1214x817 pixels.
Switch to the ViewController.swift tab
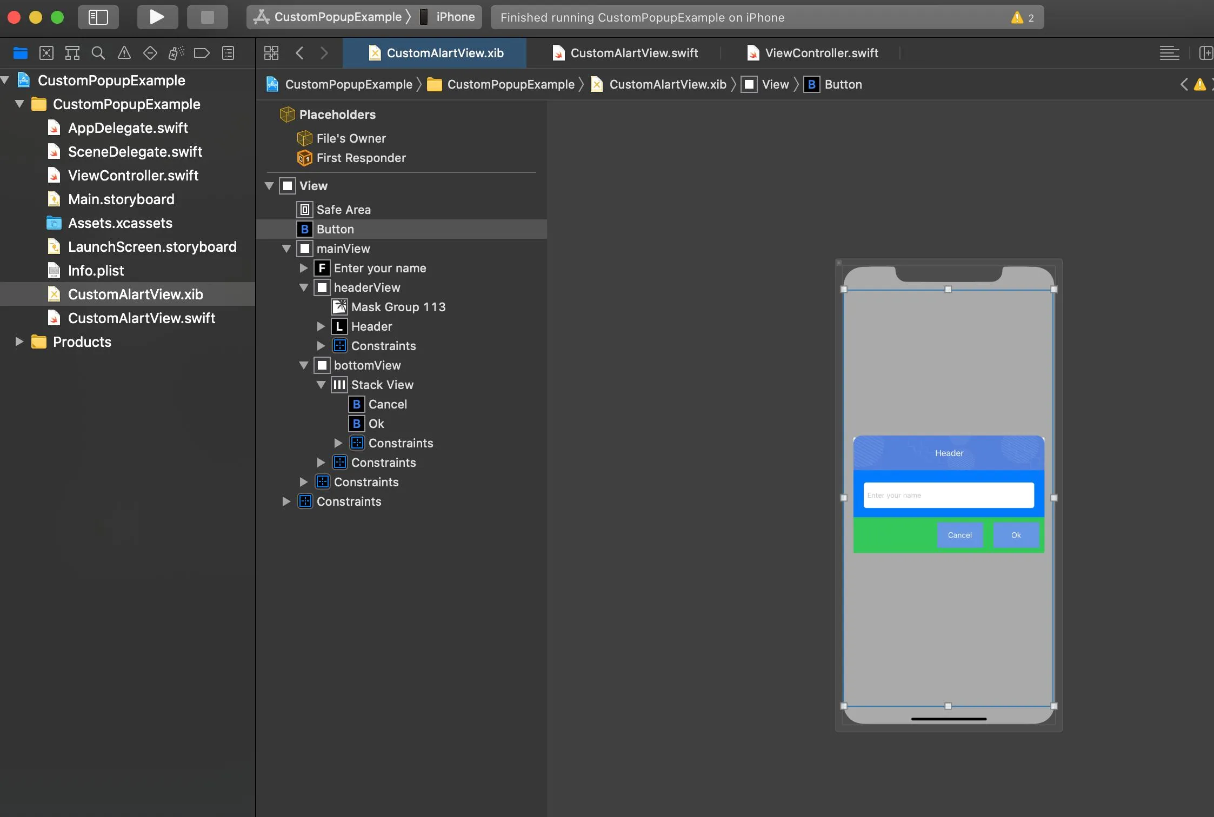[812, 53]
